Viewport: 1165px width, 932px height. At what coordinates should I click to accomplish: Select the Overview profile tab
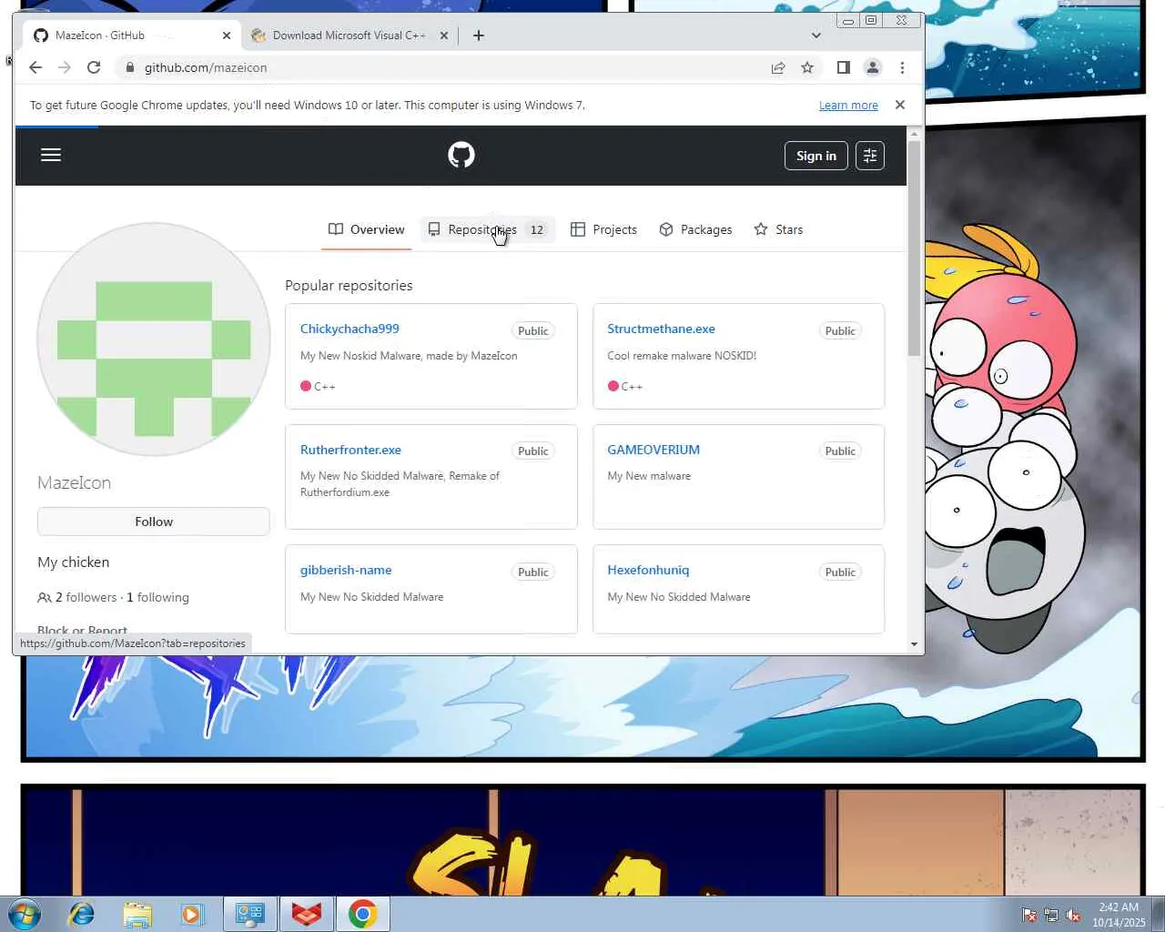click(x=367, y=229)
